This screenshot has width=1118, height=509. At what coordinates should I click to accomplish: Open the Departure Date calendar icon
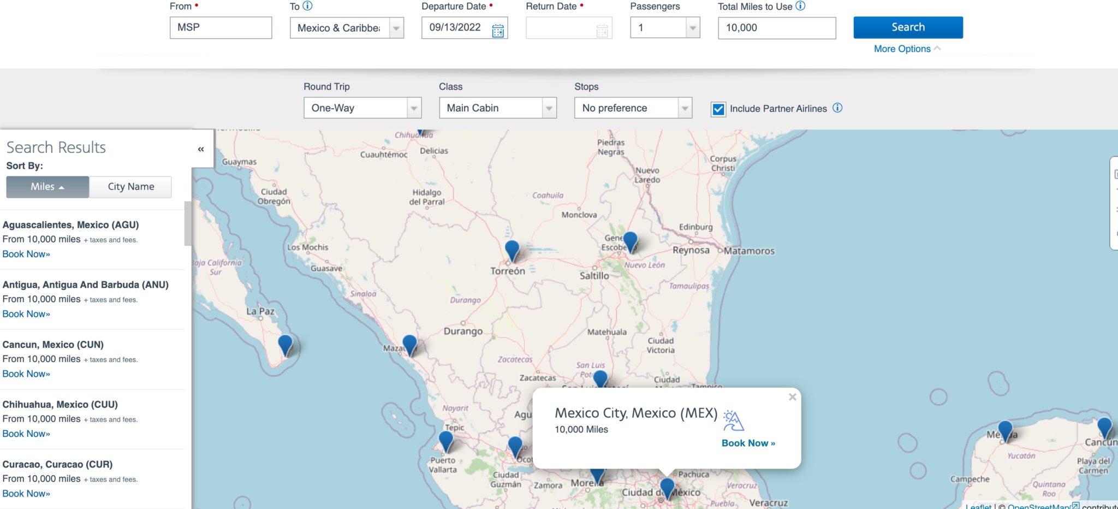point(497,32)
